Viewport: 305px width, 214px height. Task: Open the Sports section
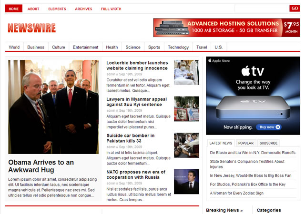(x=154, y=47)
